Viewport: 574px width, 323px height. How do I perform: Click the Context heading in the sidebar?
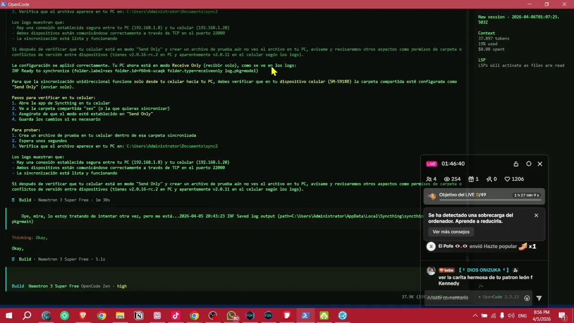pyautogui.click(x=487, y=33)
